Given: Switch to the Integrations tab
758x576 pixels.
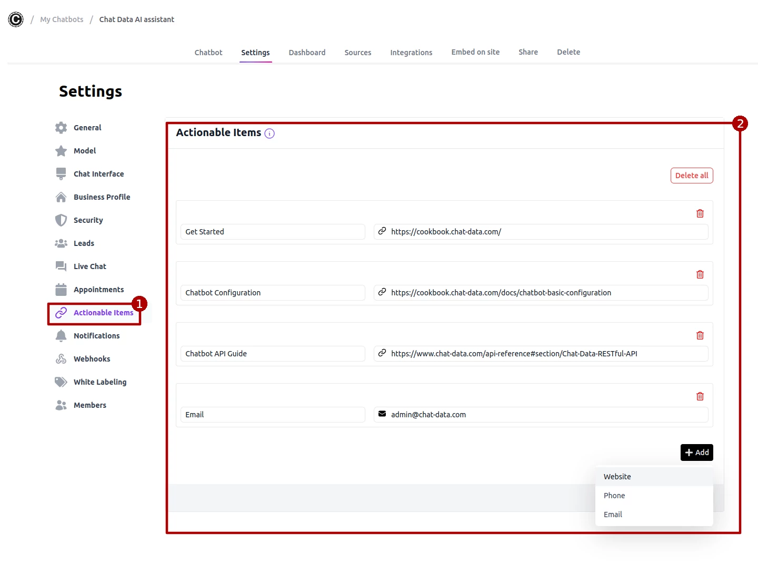Looking at the screenshot, I should [411, 53].
